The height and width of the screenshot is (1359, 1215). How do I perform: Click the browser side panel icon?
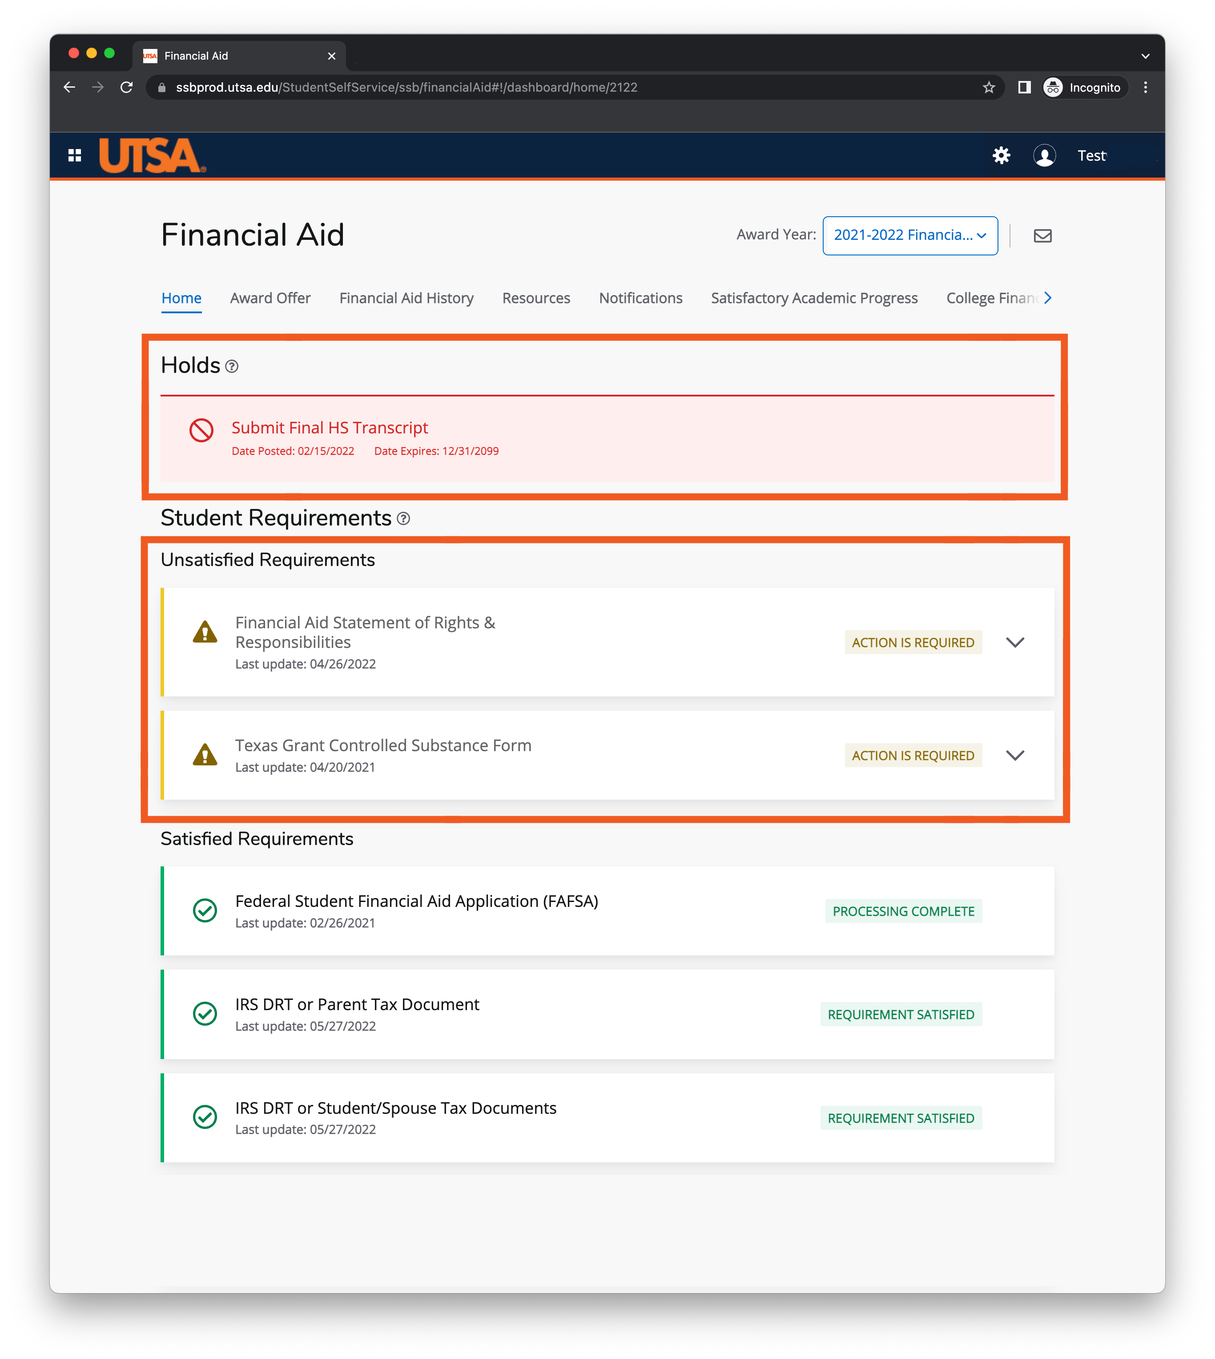1024,88
